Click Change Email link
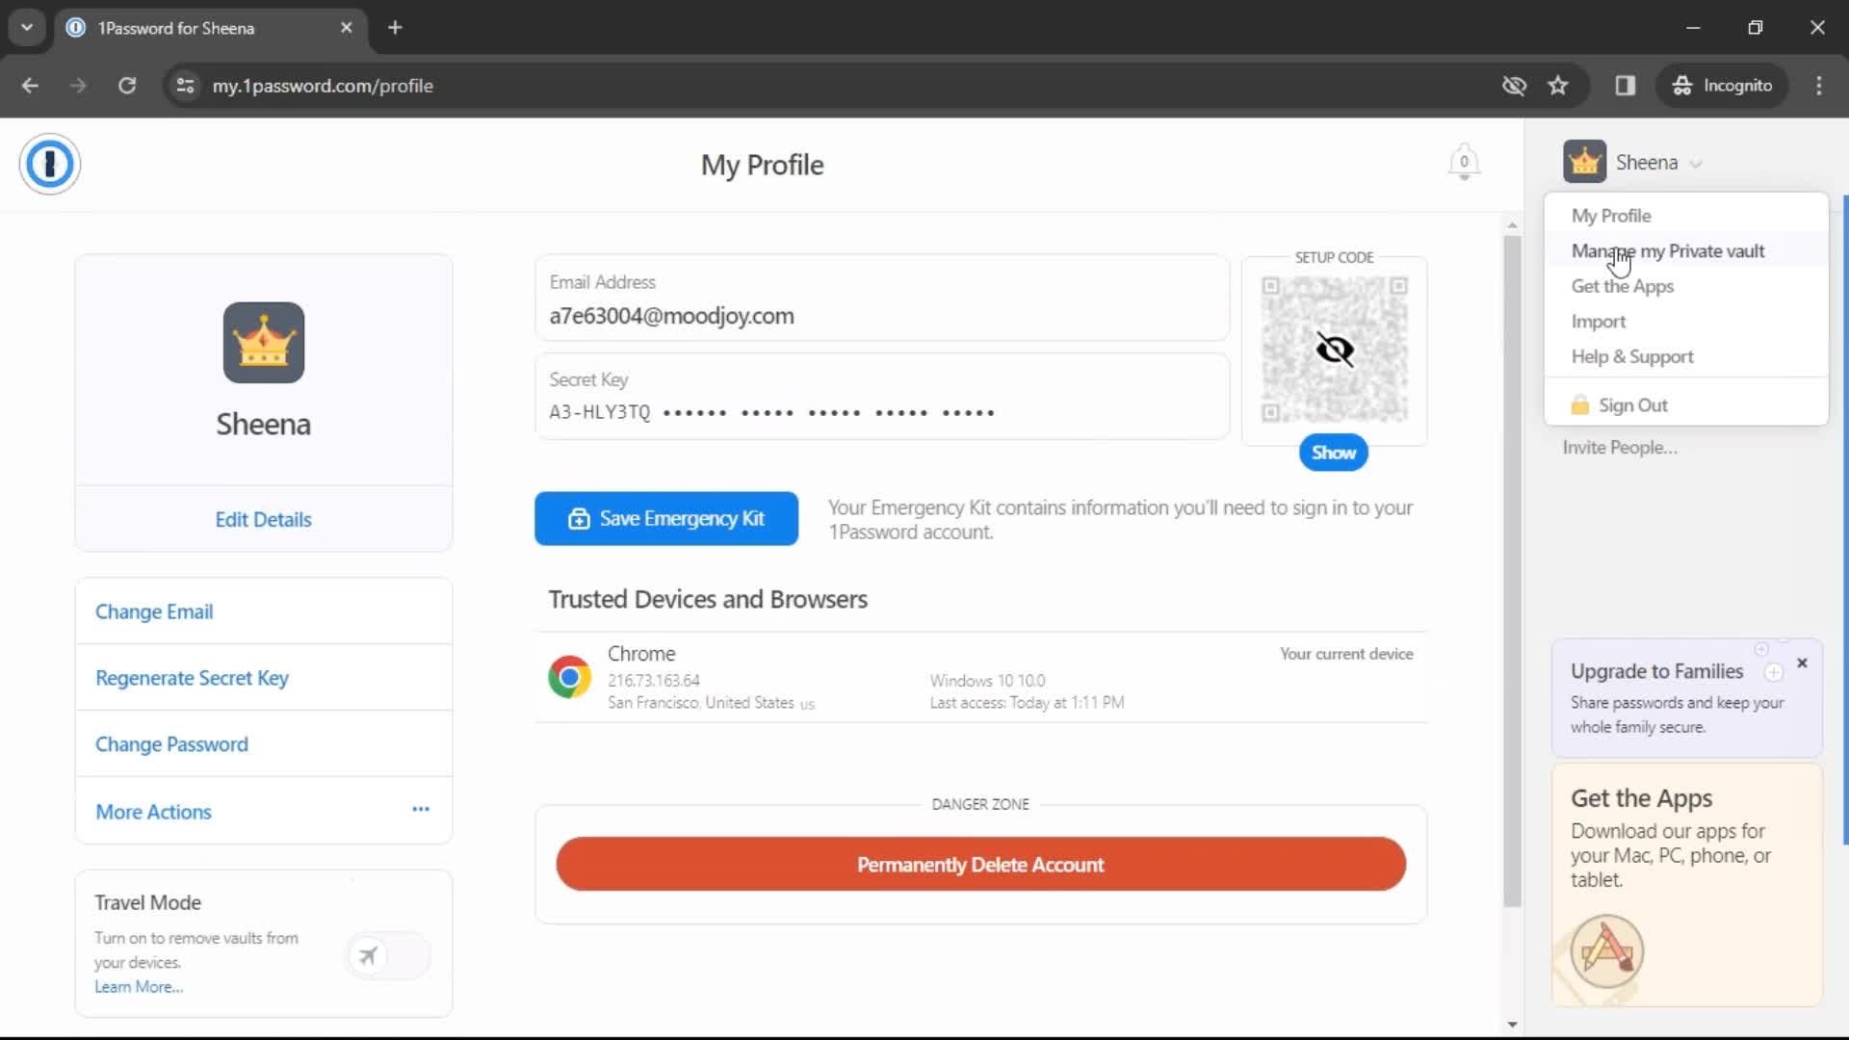Screen dimensions: 1849x1040 tap(154, 611)
